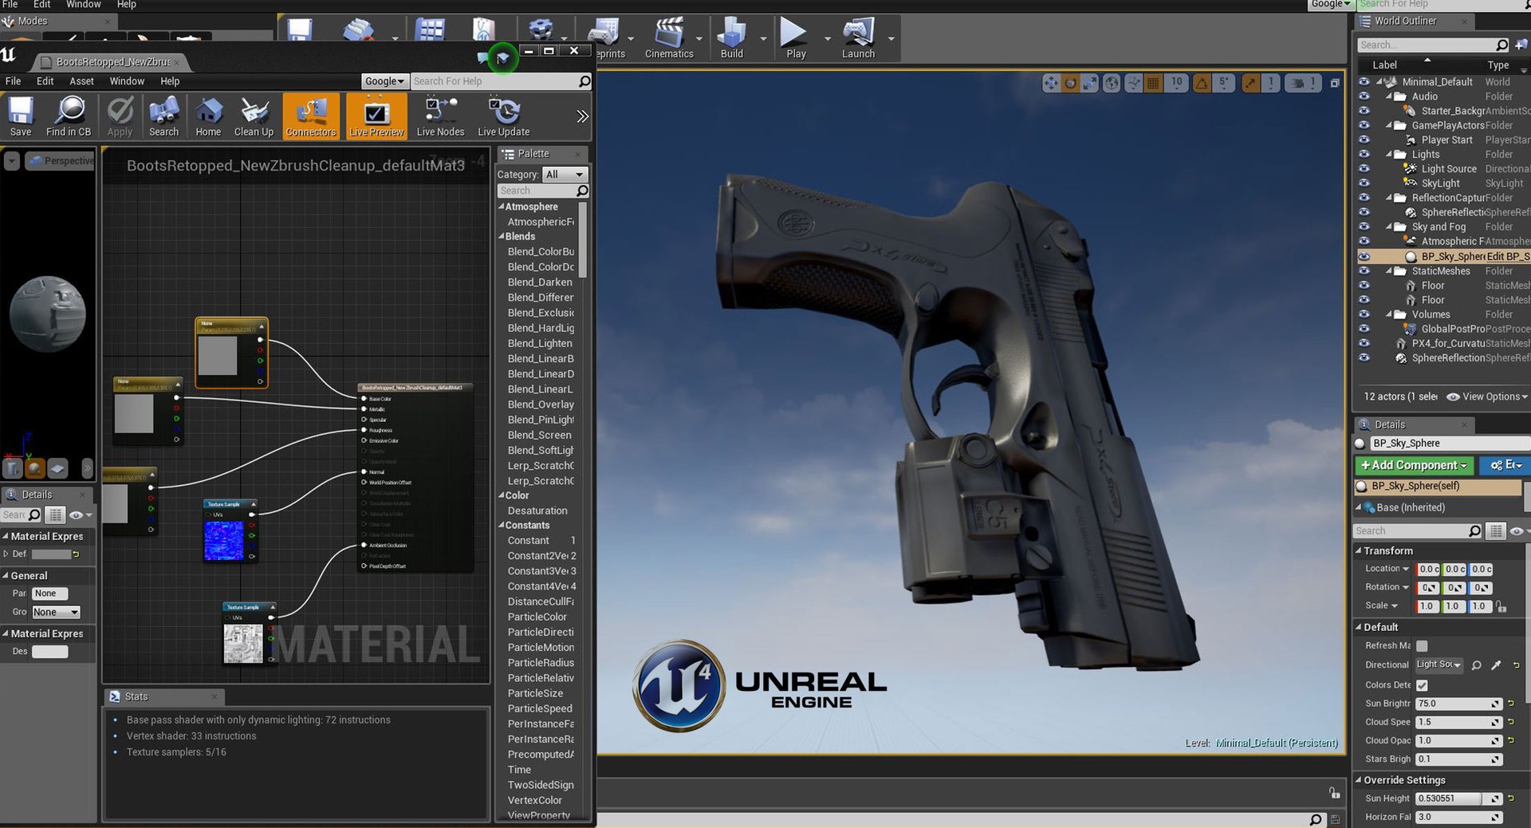Open camera speed dropdown in viewport
This screenshot has height=828, width=1531.
[x=1303, y=83]
